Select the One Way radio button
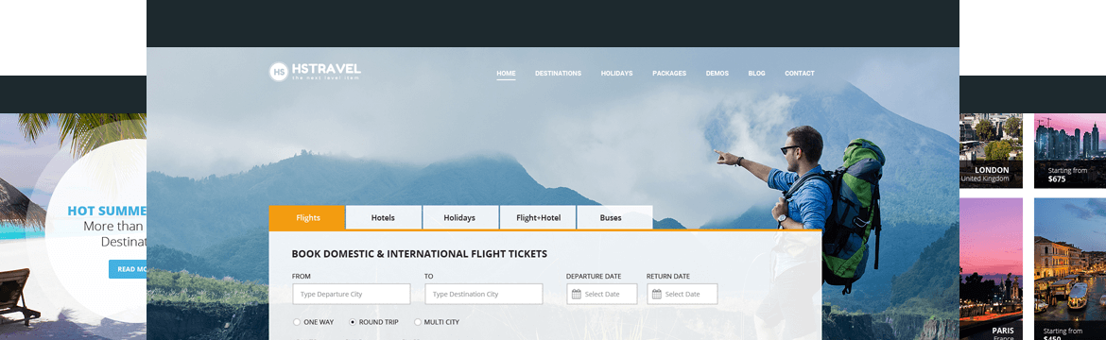Viewport: 1106px width, 340px height. 296,322
